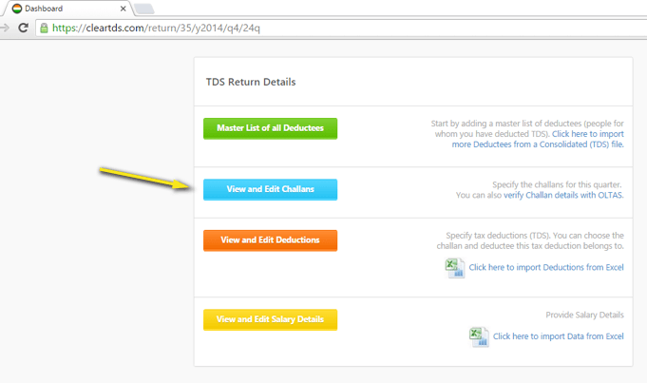Image resolution: width=647 pixels, height=383 pixels.
Task: Open a new browser tab
Action: coord(143,9)
